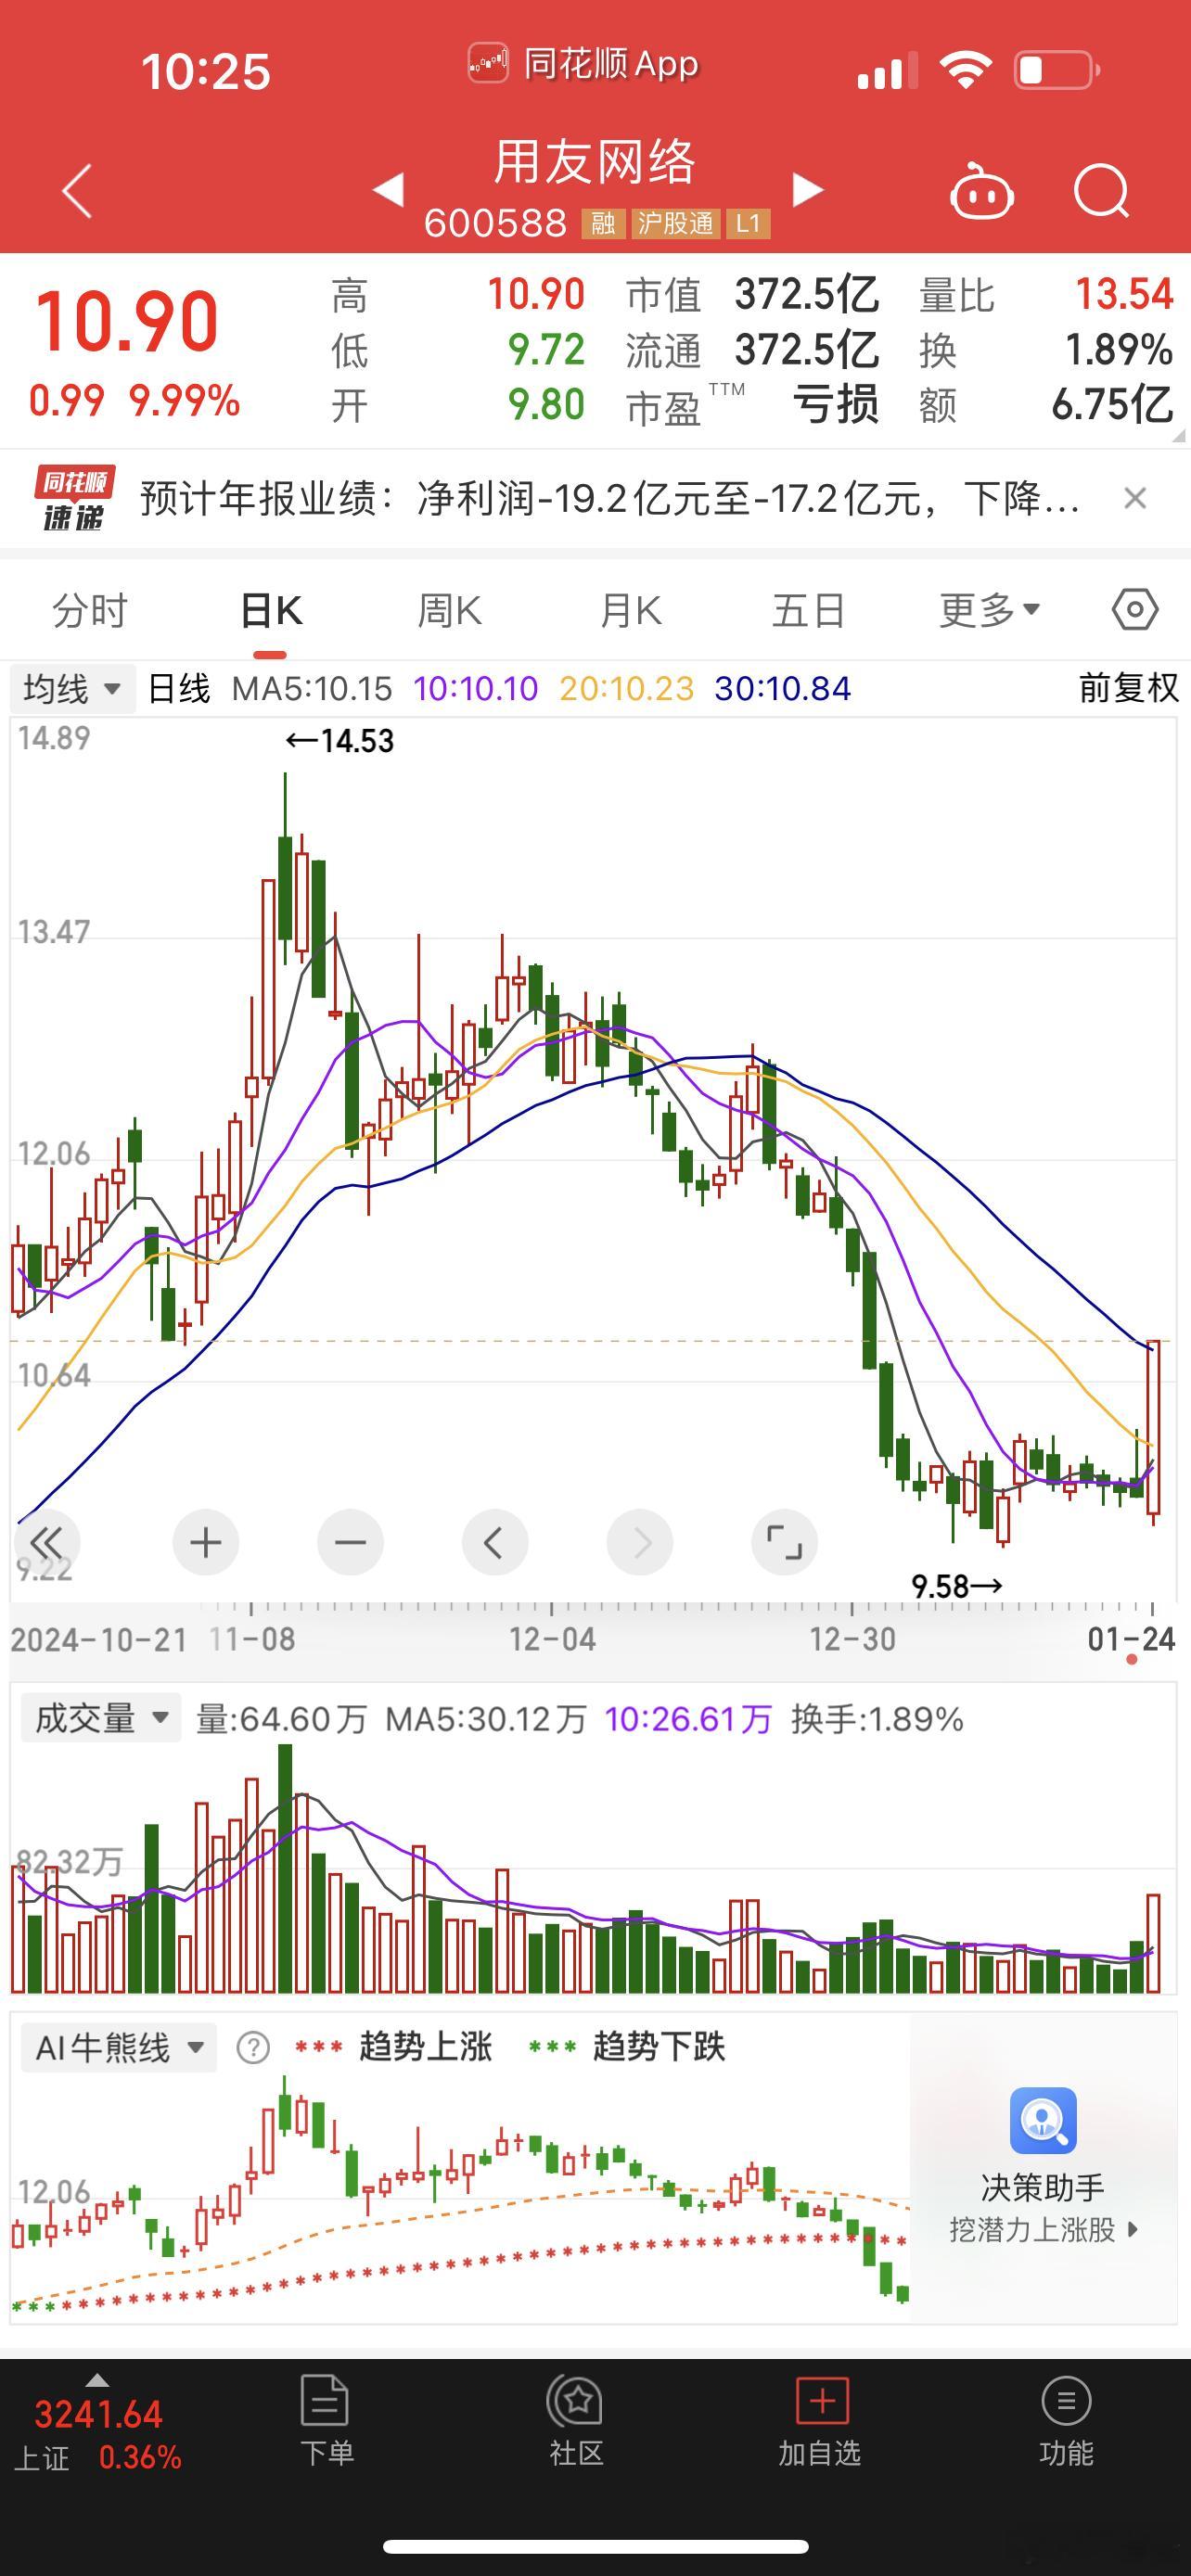1191x2576 pixels.
Task: Open AI牛熊线 indicator dropdown
Action: (119, 2048)
